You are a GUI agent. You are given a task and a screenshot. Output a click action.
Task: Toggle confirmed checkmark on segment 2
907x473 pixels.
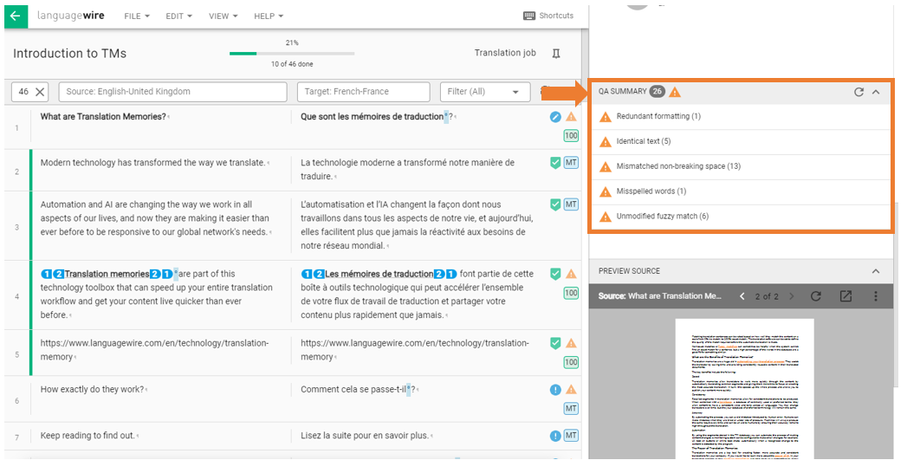pos(555,163)
